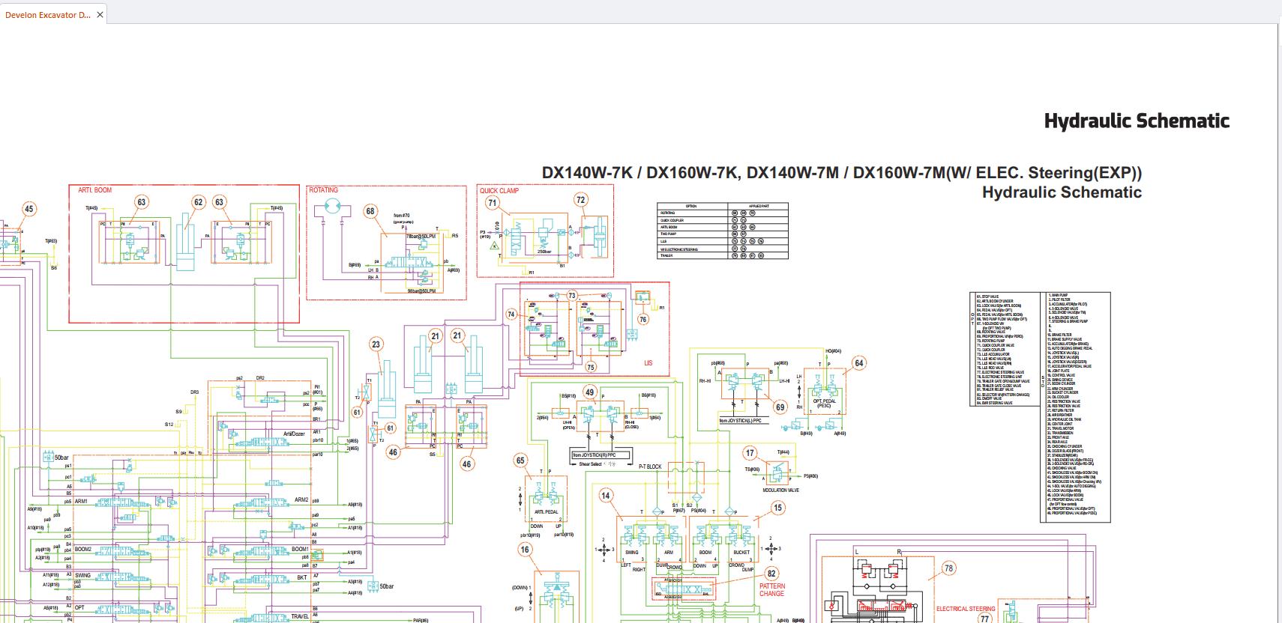Click callout number 16

pyautogui.click(x=525, y=550)
